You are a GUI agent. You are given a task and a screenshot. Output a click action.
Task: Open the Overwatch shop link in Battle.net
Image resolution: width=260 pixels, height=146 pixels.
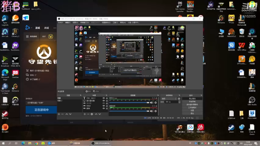(38, 71)
